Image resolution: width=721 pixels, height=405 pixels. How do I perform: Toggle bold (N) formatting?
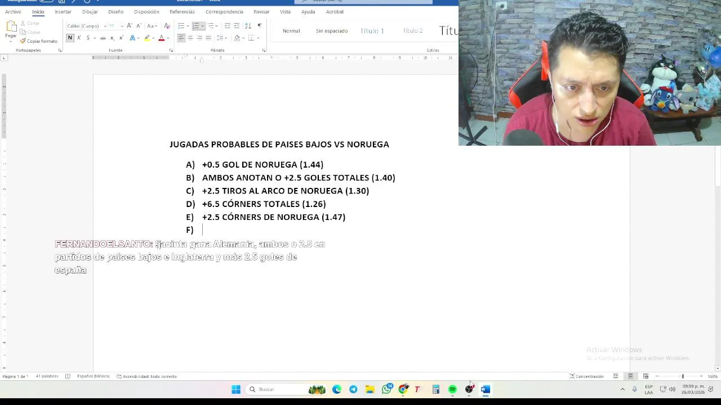(70, 38)
